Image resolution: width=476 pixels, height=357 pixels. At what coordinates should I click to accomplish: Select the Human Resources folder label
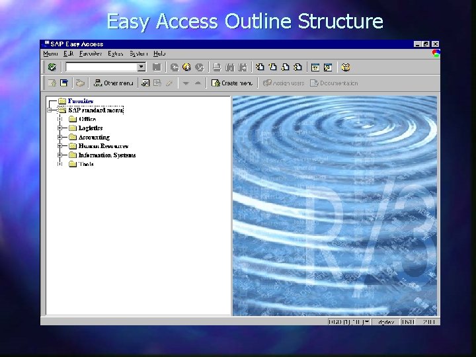(x=103, y=146)
